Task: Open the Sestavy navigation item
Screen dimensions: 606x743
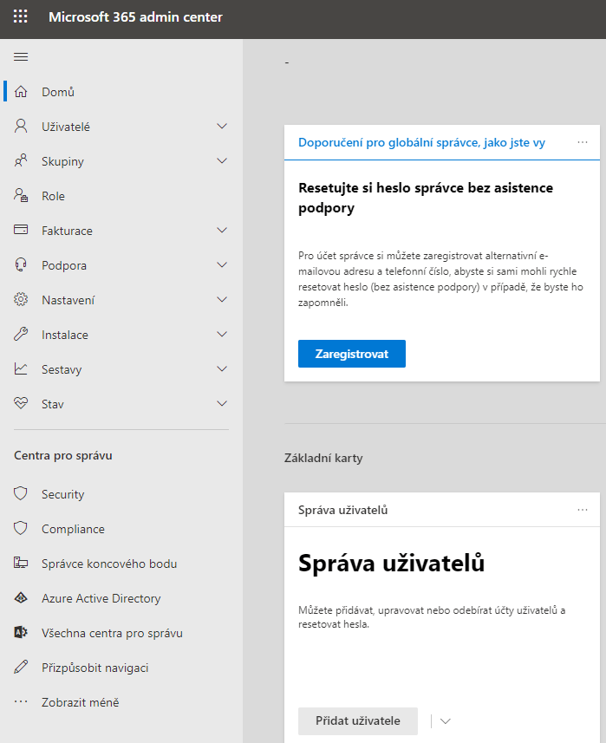Action: click(62, 369)
